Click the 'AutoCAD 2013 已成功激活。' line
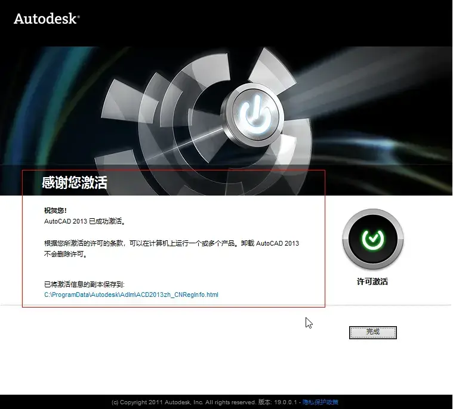Screen dimensions: 453x409 [x=85, y=221]
